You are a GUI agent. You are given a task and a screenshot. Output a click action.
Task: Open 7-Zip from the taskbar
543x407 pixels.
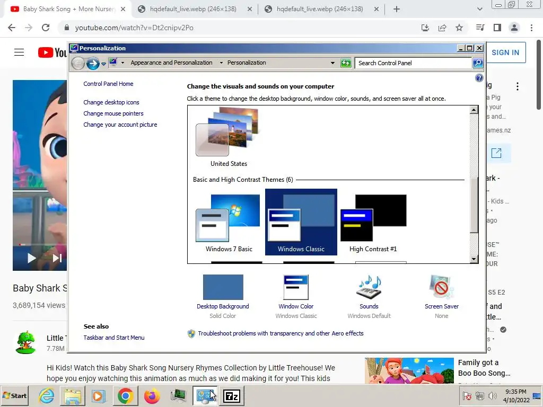(x=232, y=396)
